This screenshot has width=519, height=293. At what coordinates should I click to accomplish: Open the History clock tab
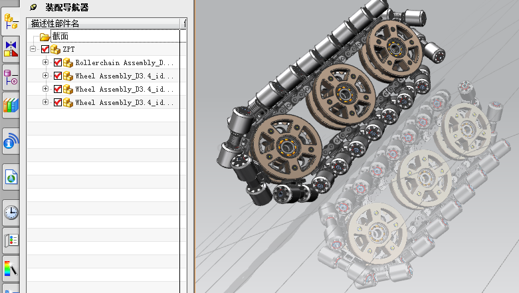[x=11, y=212]
